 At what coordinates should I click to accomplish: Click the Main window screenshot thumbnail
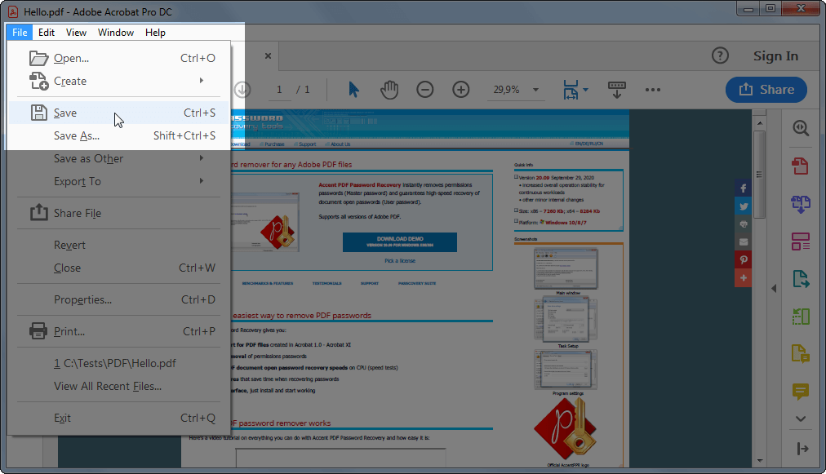pyautogui.click(x=566, y=268)
